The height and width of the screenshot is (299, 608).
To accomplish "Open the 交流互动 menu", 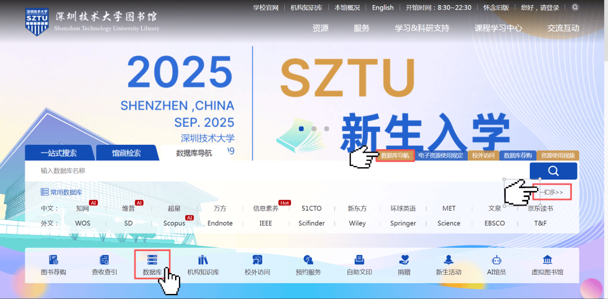I will click(x=563, y=28).
